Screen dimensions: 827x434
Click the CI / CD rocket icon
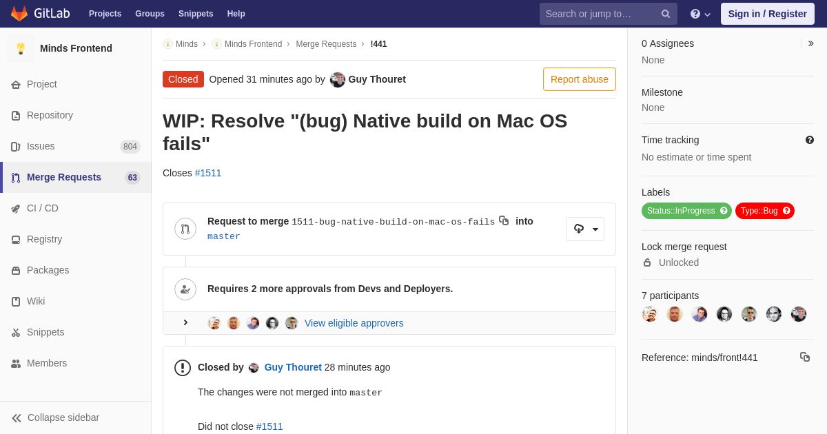point(16,209)
